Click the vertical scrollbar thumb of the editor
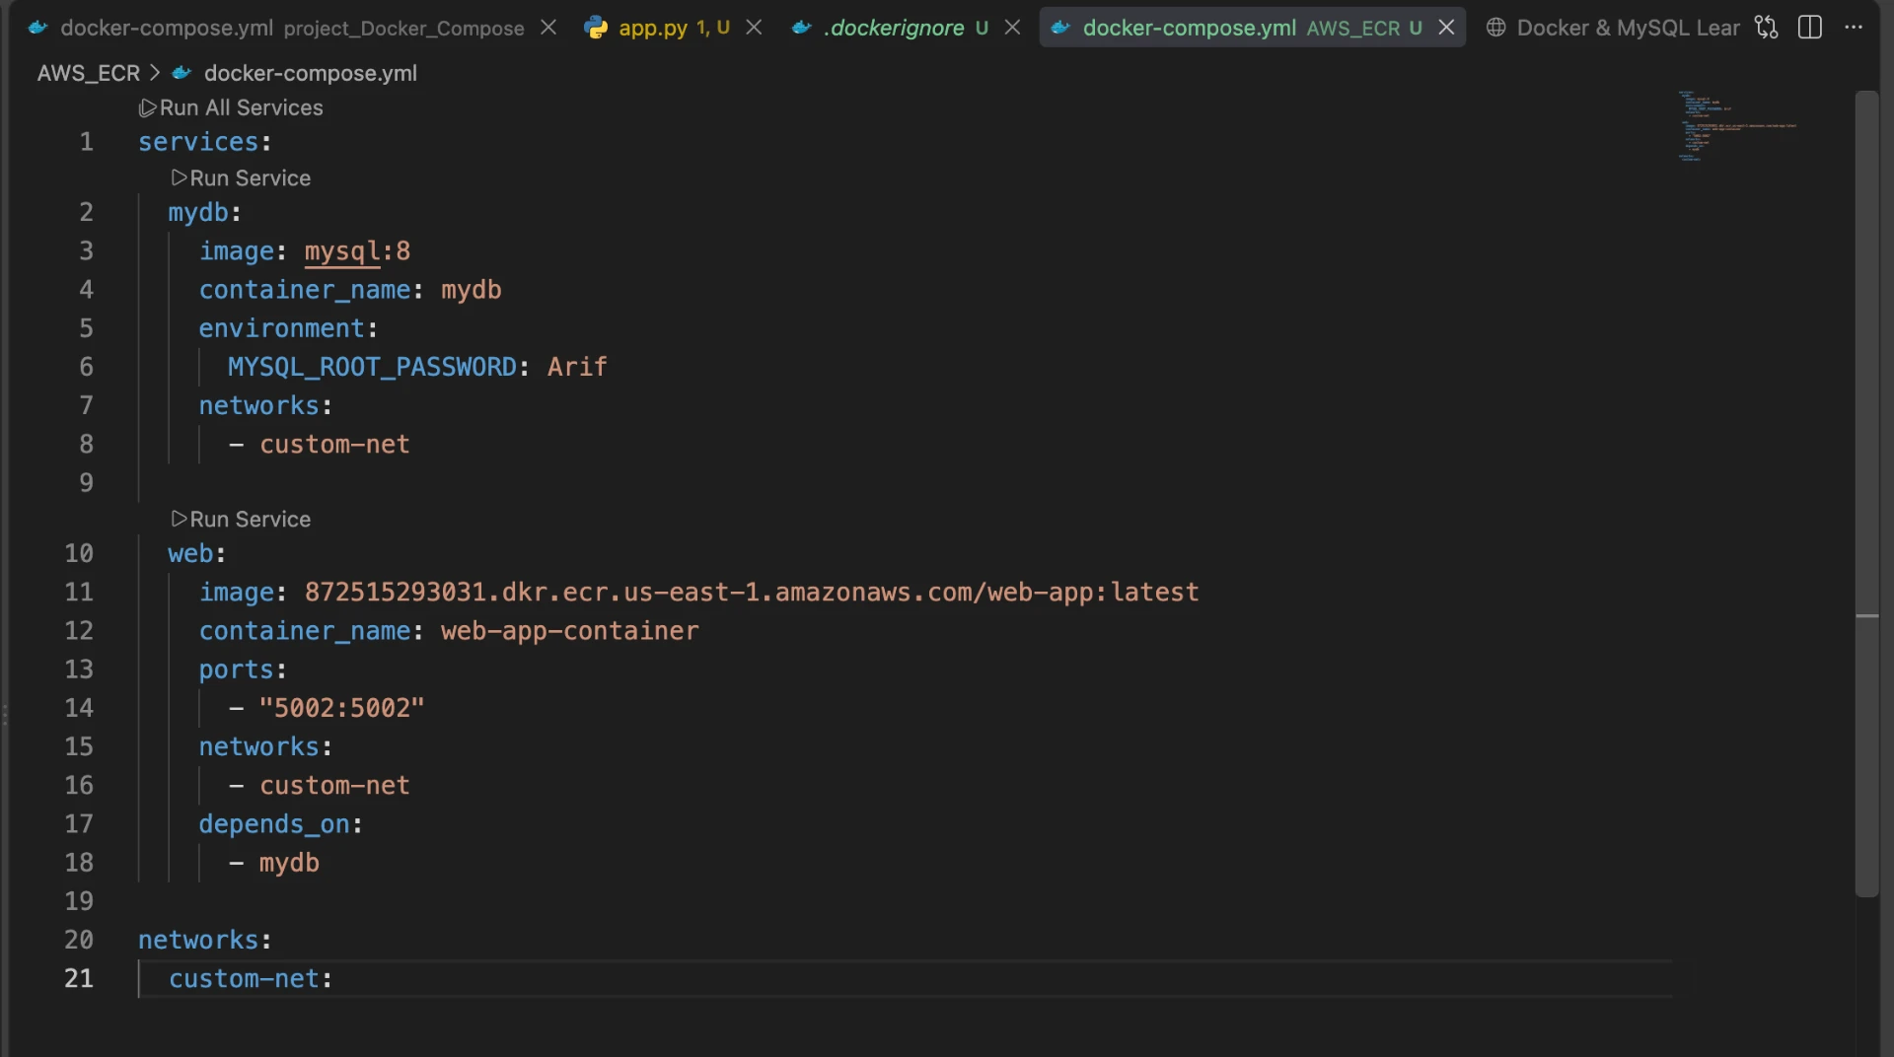This screenshot has height=1057, width=1894. [x=1866, y=493]
